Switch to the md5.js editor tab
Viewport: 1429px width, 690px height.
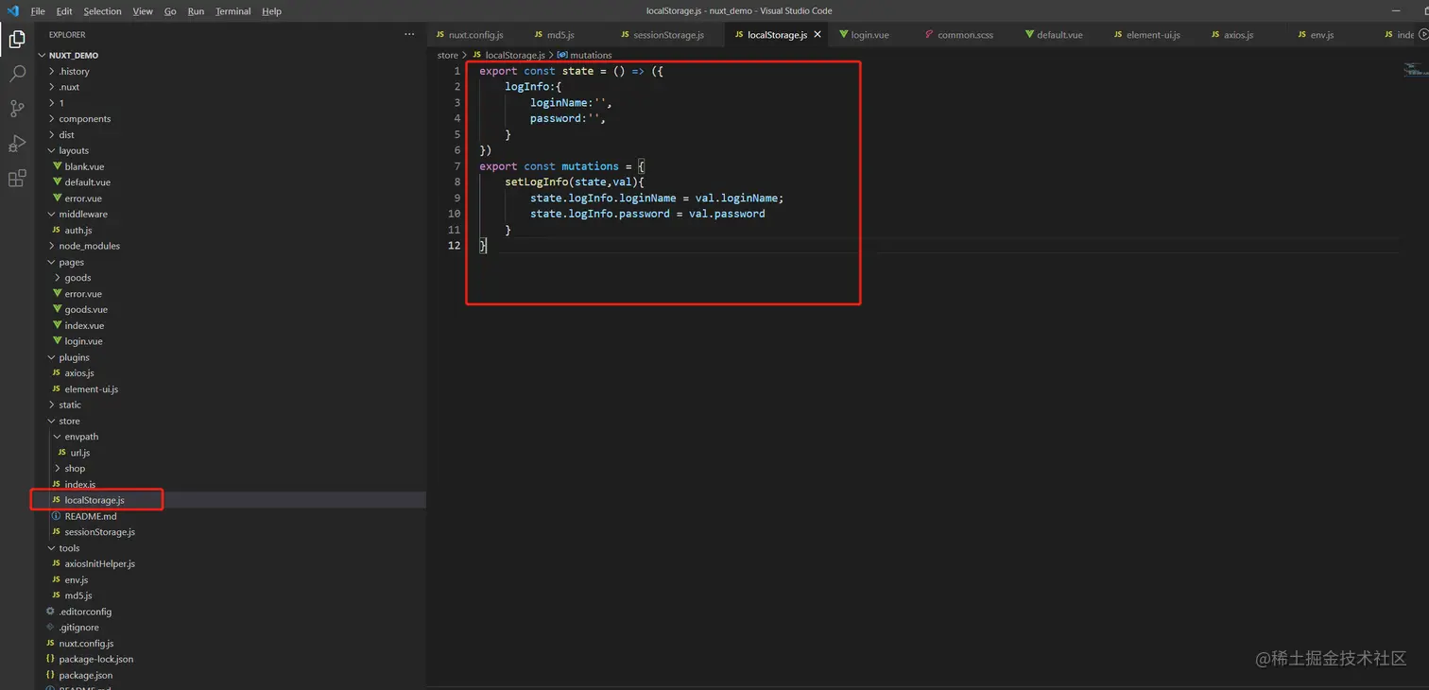560,35
